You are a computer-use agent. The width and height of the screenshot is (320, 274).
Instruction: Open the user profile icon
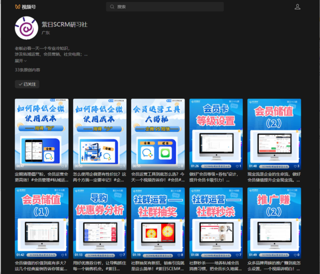(x=298, y=7)
